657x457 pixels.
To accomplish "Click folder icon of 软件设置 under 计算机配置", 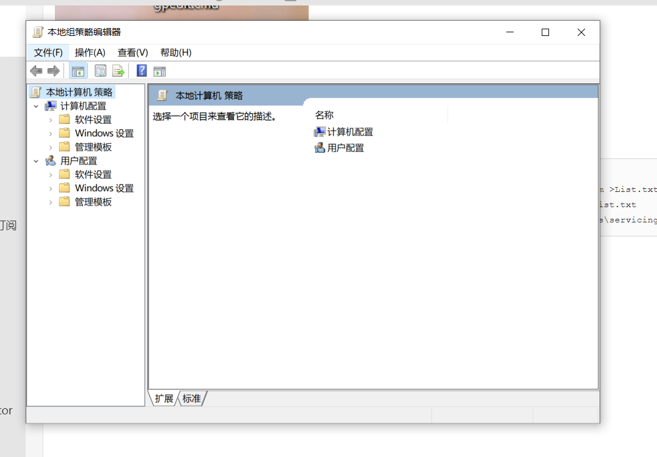I will point(65,119).
